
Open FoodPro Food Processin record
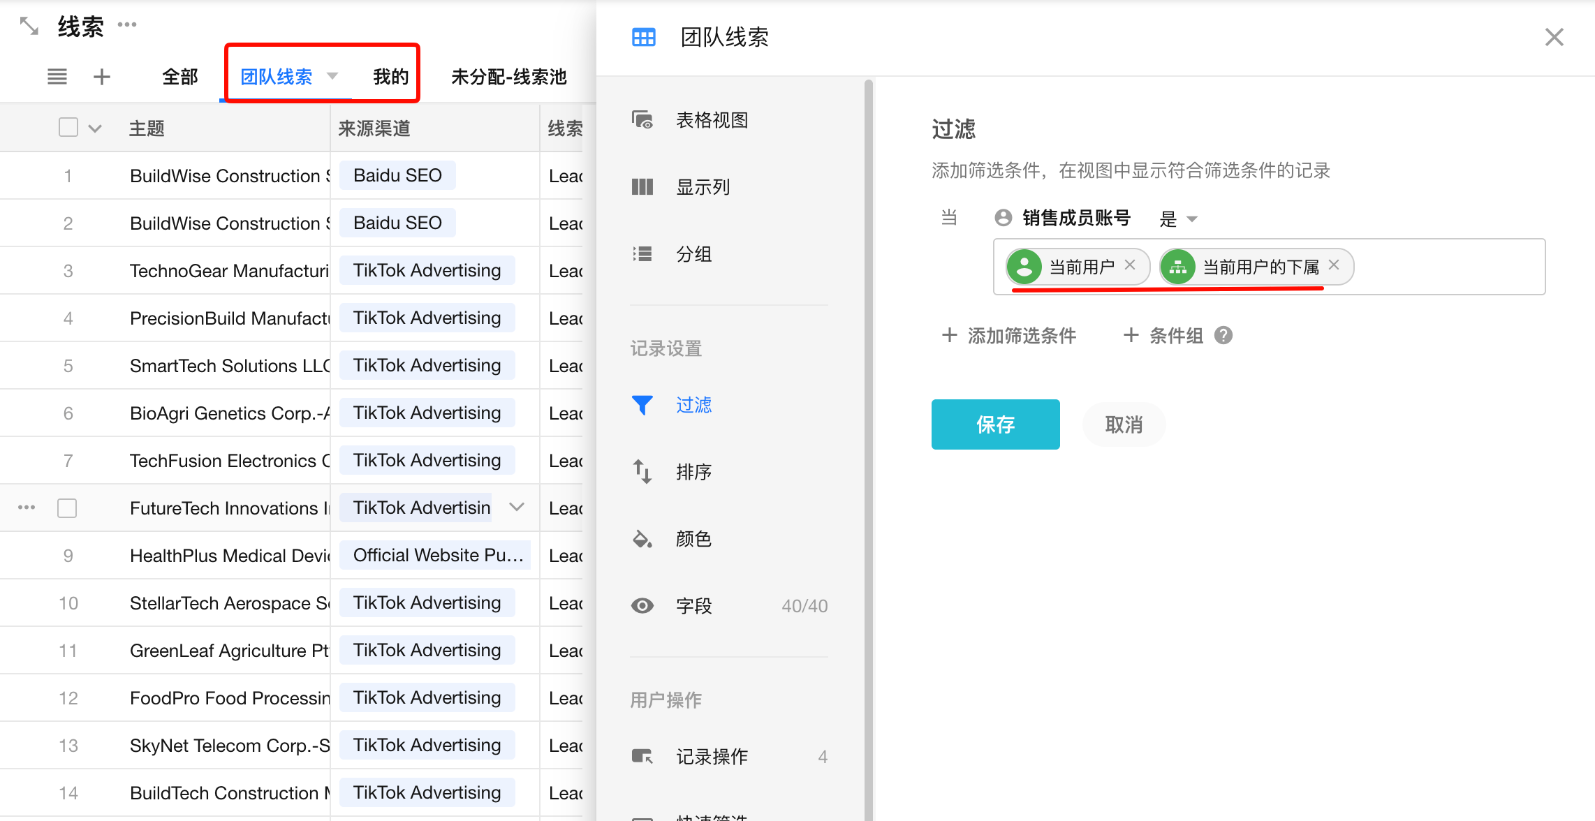(229, 698)
